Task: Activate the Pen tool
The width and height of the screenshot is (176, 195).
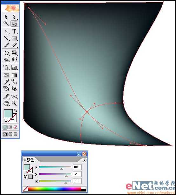Action: (6, 31)
